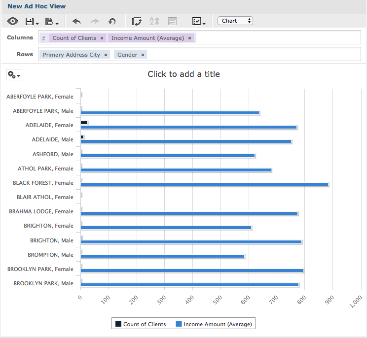367x338 pixels.
Task: Click the Undo All reset icon
Action: point(112,22)
